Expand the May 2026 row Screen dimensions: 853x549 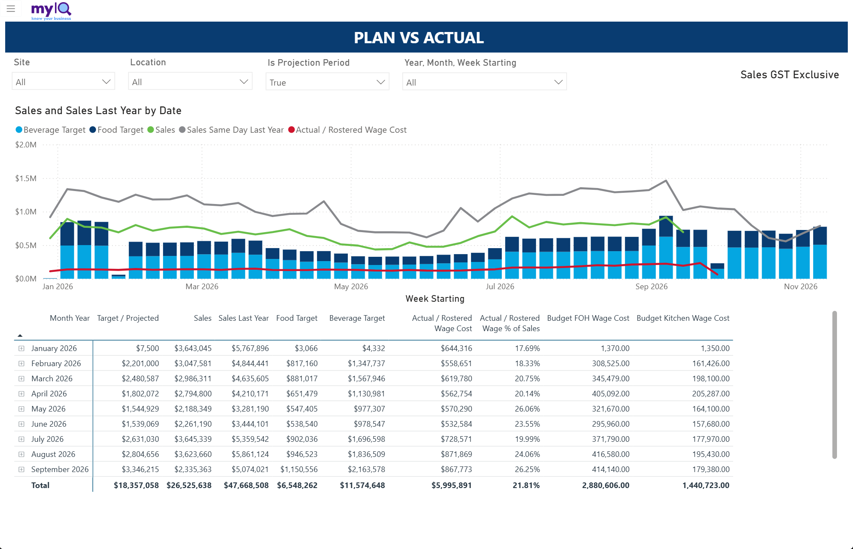tap(21, 409)
